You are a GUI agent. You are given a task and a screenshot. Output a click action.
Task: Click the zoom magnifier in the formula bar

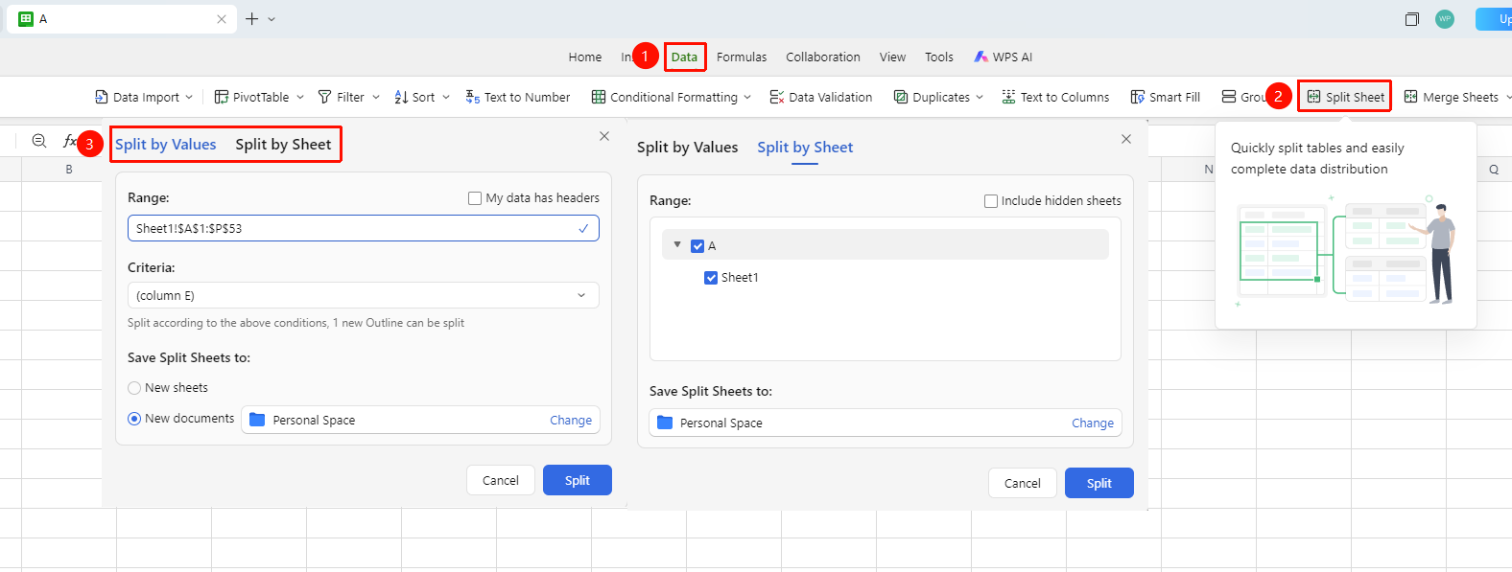click(39, 141)
